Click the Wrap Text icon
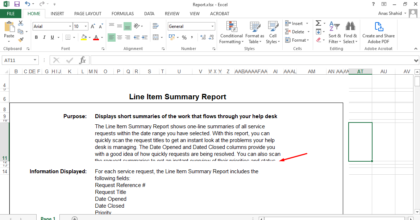420x220 pixels. (x=156, y=26)
